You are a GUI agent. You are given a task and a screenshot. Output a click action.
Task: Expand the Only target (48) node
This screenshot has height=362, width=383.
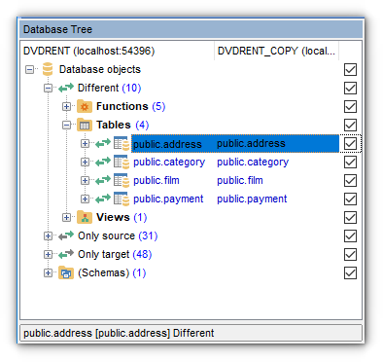(x=48, y=254)
